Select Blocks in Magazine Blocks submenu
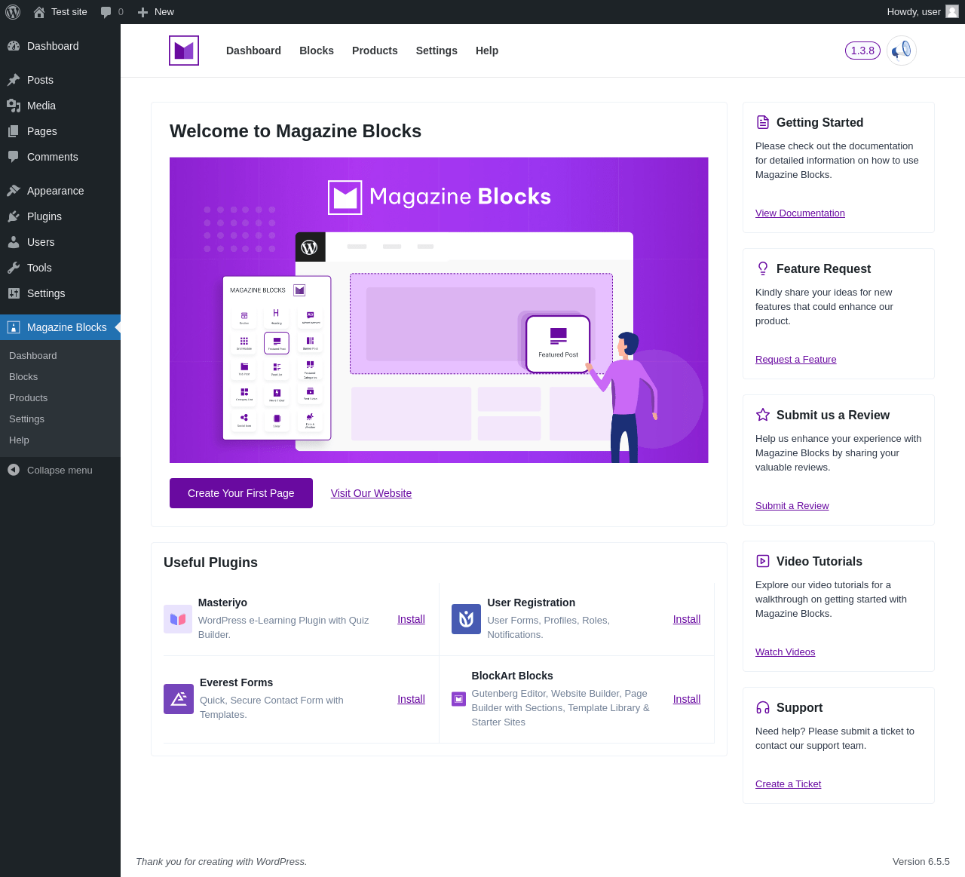This screenshot has width=965, height=877. click(x=23, y=377)
